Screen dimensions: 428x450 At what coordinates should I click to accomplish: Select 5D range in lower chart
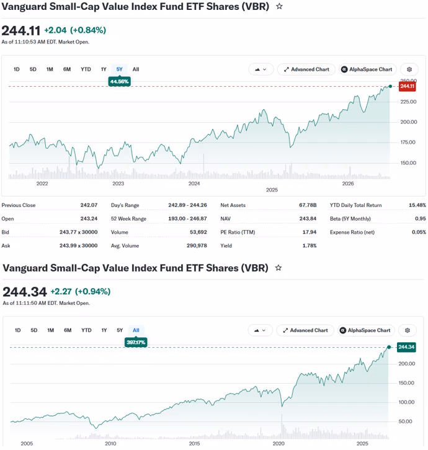coord(34,330)
